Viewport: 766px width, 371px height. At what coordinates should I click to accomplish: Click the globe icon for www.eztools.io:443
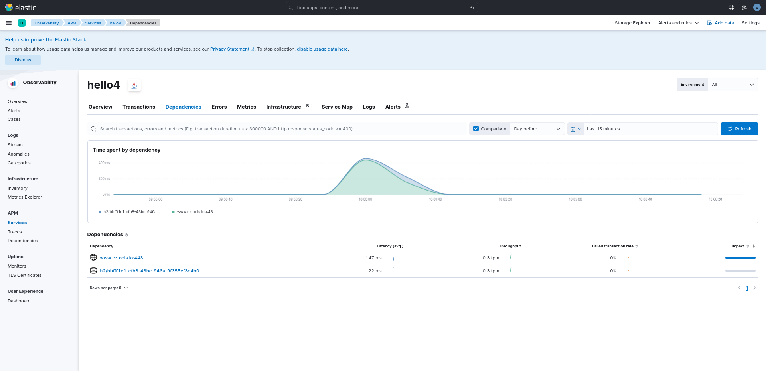click(93, 257)
